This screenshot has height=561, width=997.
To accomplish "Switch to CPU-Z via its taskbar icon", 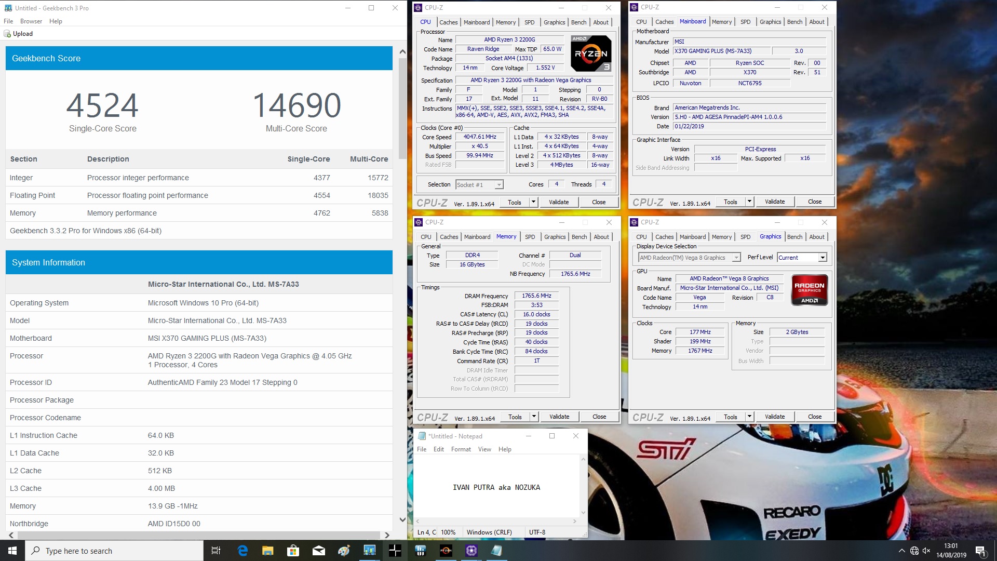I will click(471, 551).
